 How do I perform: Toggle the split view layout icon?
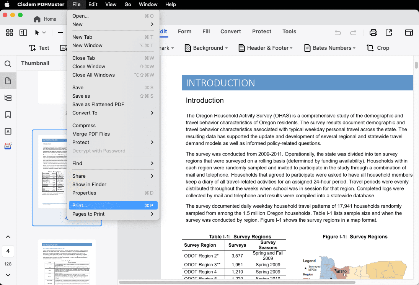click(x=23, y=33)
